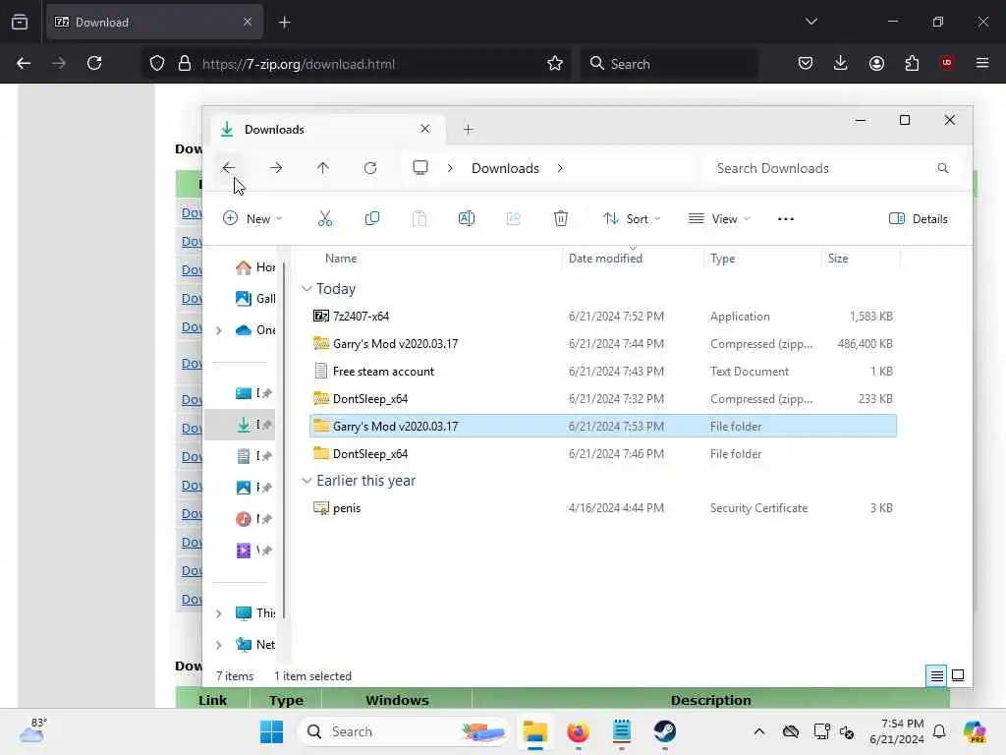Viewport: 1006px width, 755px height.
Task: Click the search magnifier in Search Downloads
Action: click(942, 168)
